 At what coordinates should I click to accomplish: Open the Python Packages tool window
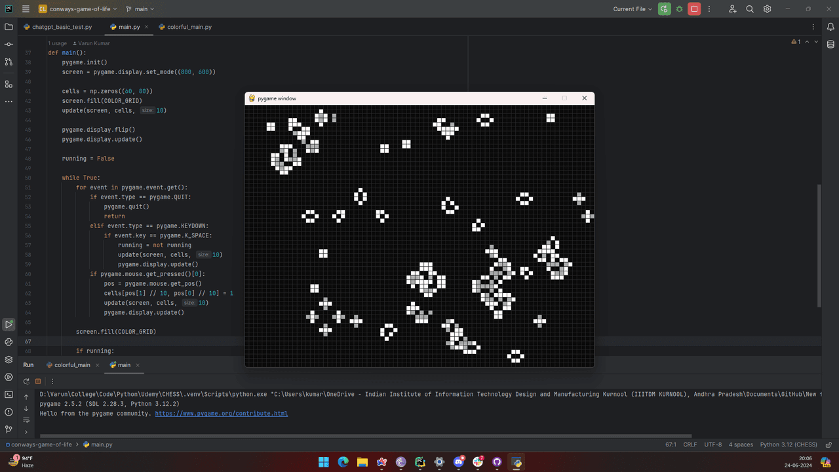[x=9, y=359]
